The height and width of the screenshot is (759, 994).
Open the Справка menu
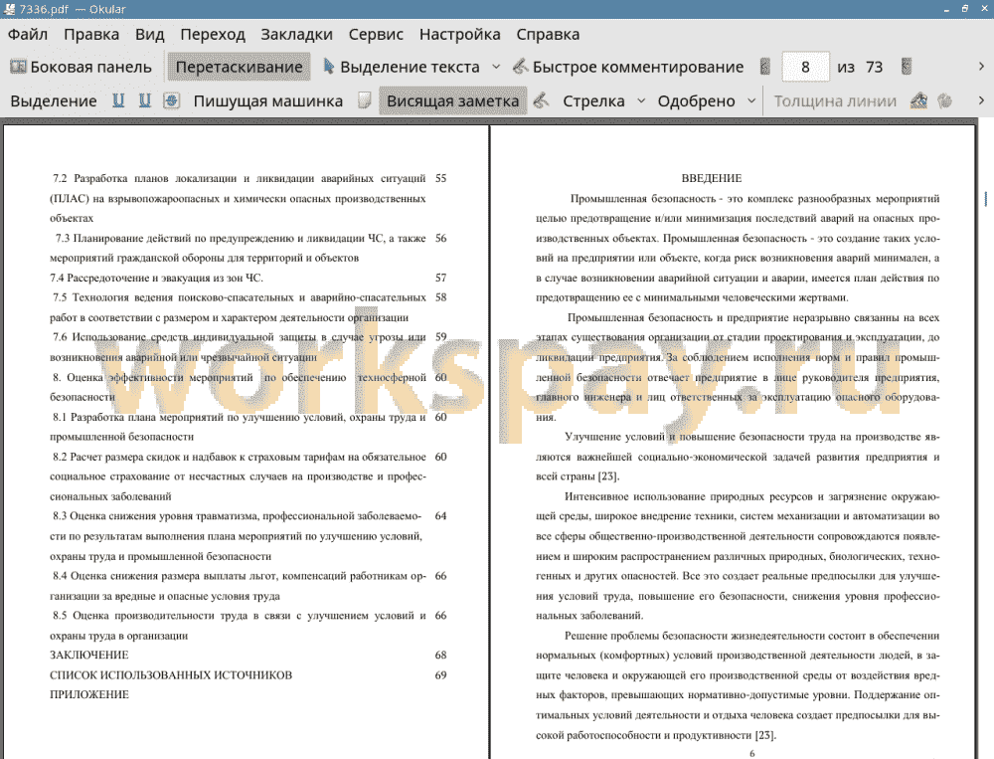pyautogui.click(x=548, y=34)
